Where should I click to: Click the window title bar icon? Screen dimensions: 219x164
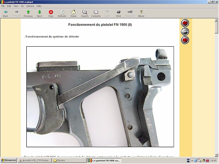2,2
